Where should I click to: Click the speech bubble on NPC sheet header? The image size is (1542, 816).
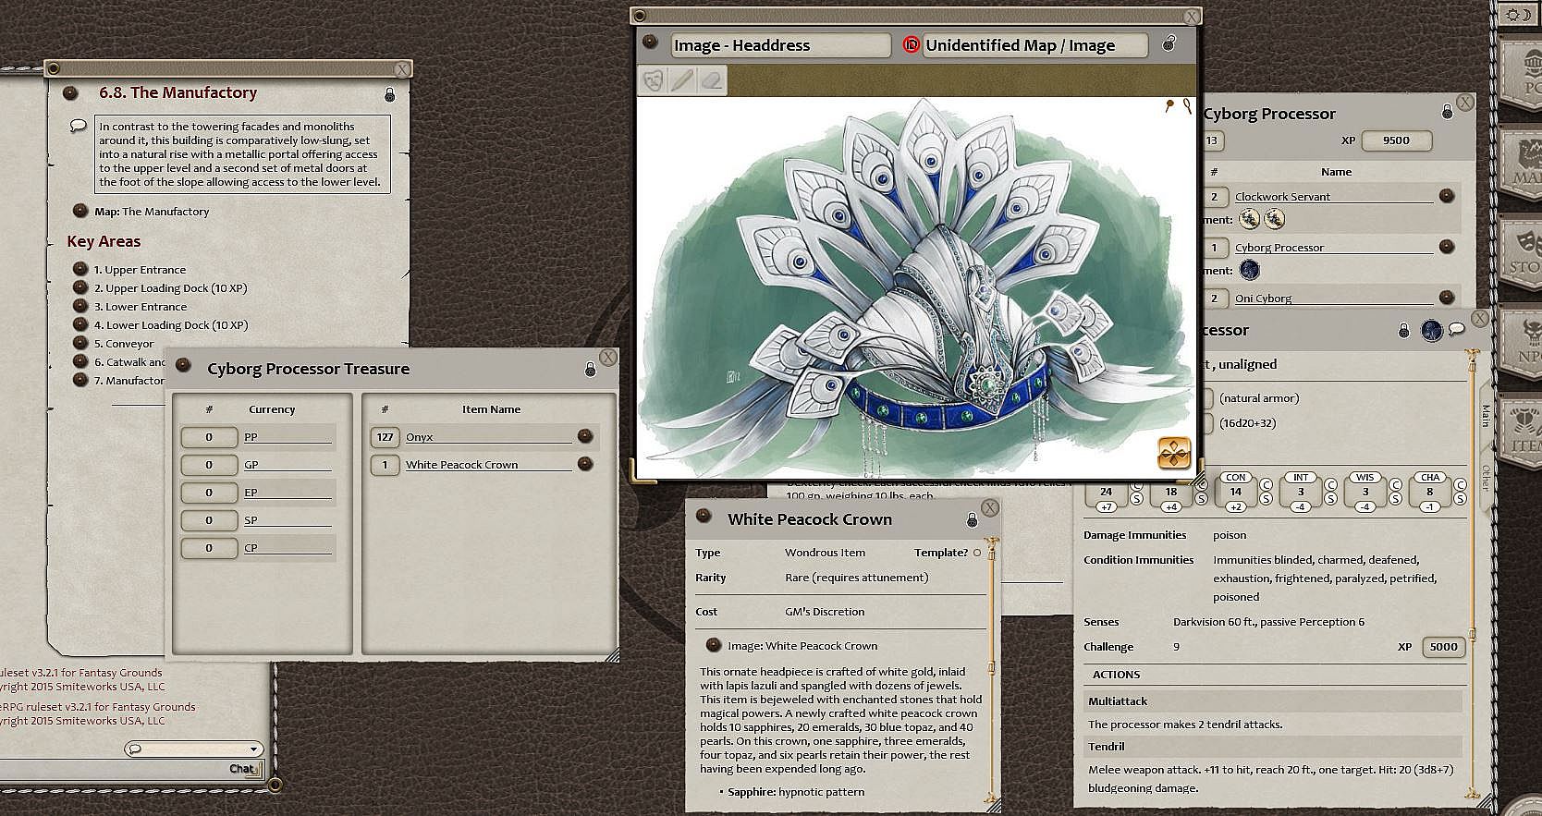pos(1457,329)
